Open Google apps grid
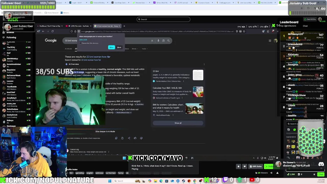 pyautogui.click(x=270, y=41)
